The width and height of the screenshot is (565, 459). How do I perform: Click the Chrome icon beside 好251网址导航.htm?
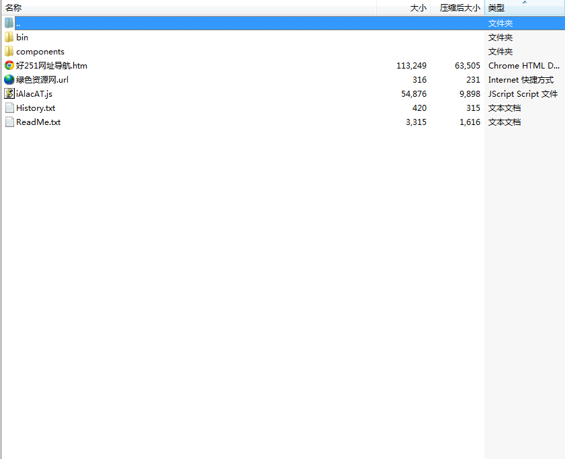point(8,65)
